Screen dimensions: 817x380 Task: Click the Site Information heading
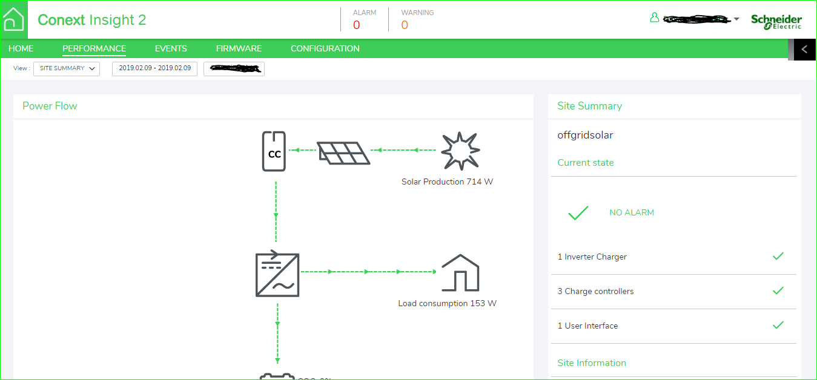[x=592, y=363]
